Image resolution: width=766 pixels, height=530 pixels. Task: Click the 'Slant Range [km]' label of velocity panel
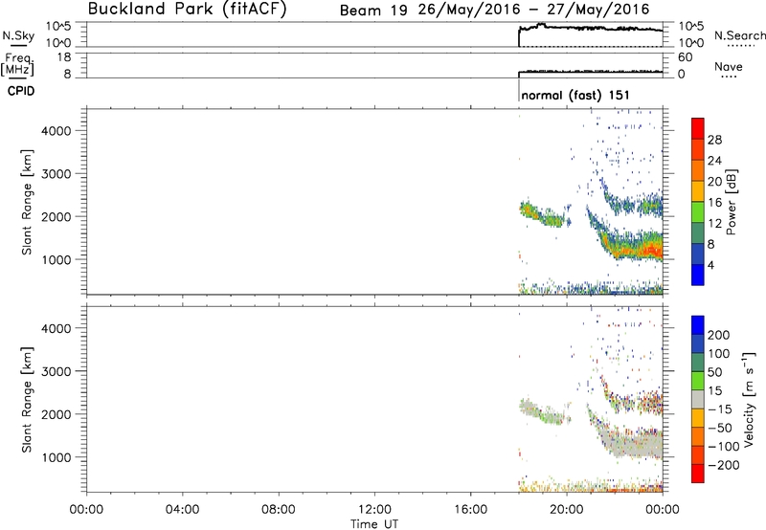coord(27,400)
